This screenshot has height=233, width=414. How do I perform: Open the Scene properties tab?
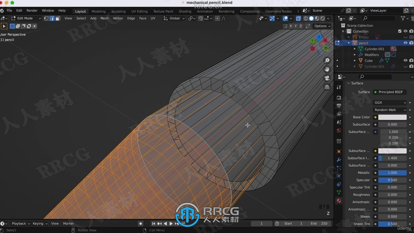click(339, 122)
